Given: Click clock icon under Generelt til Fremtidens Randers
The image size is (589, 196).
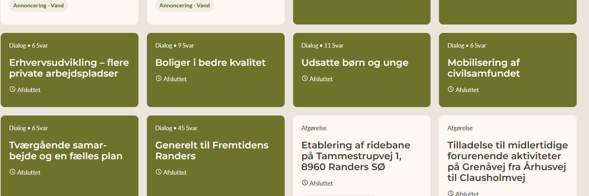Looking at the screenshot, I should point(158,172).
